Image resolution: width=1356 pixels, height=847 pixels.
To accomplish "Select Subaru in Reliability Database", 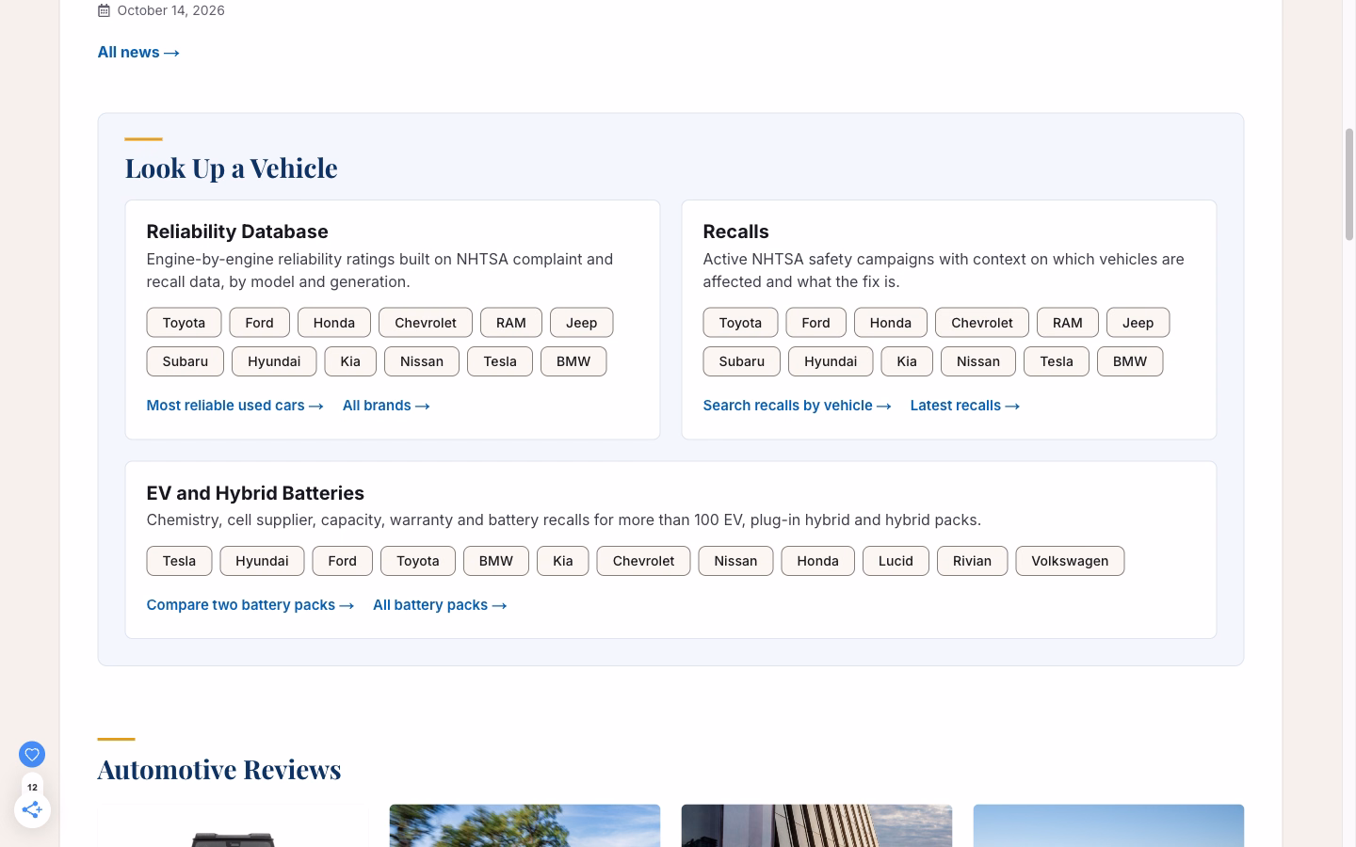I will coord(186,361).
